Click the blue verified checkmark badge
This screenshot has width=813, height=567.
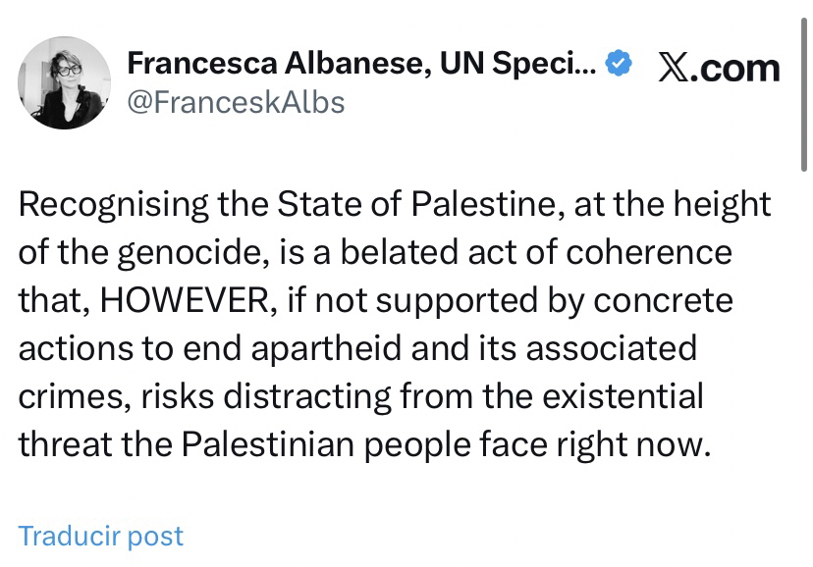coord(616,64)
